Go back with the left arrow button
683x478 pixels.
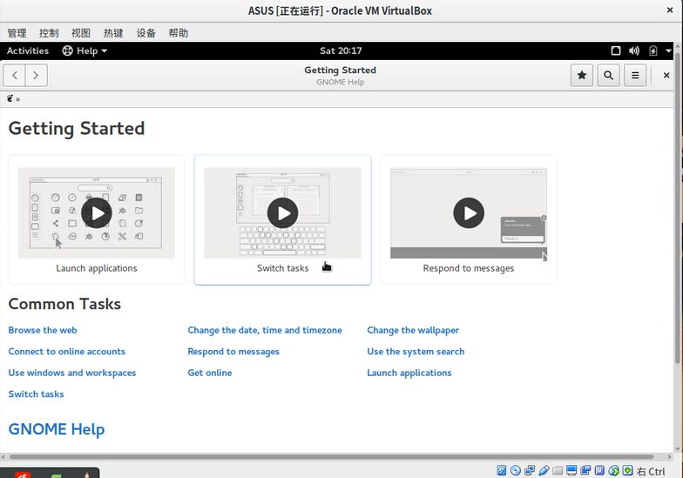14,75
